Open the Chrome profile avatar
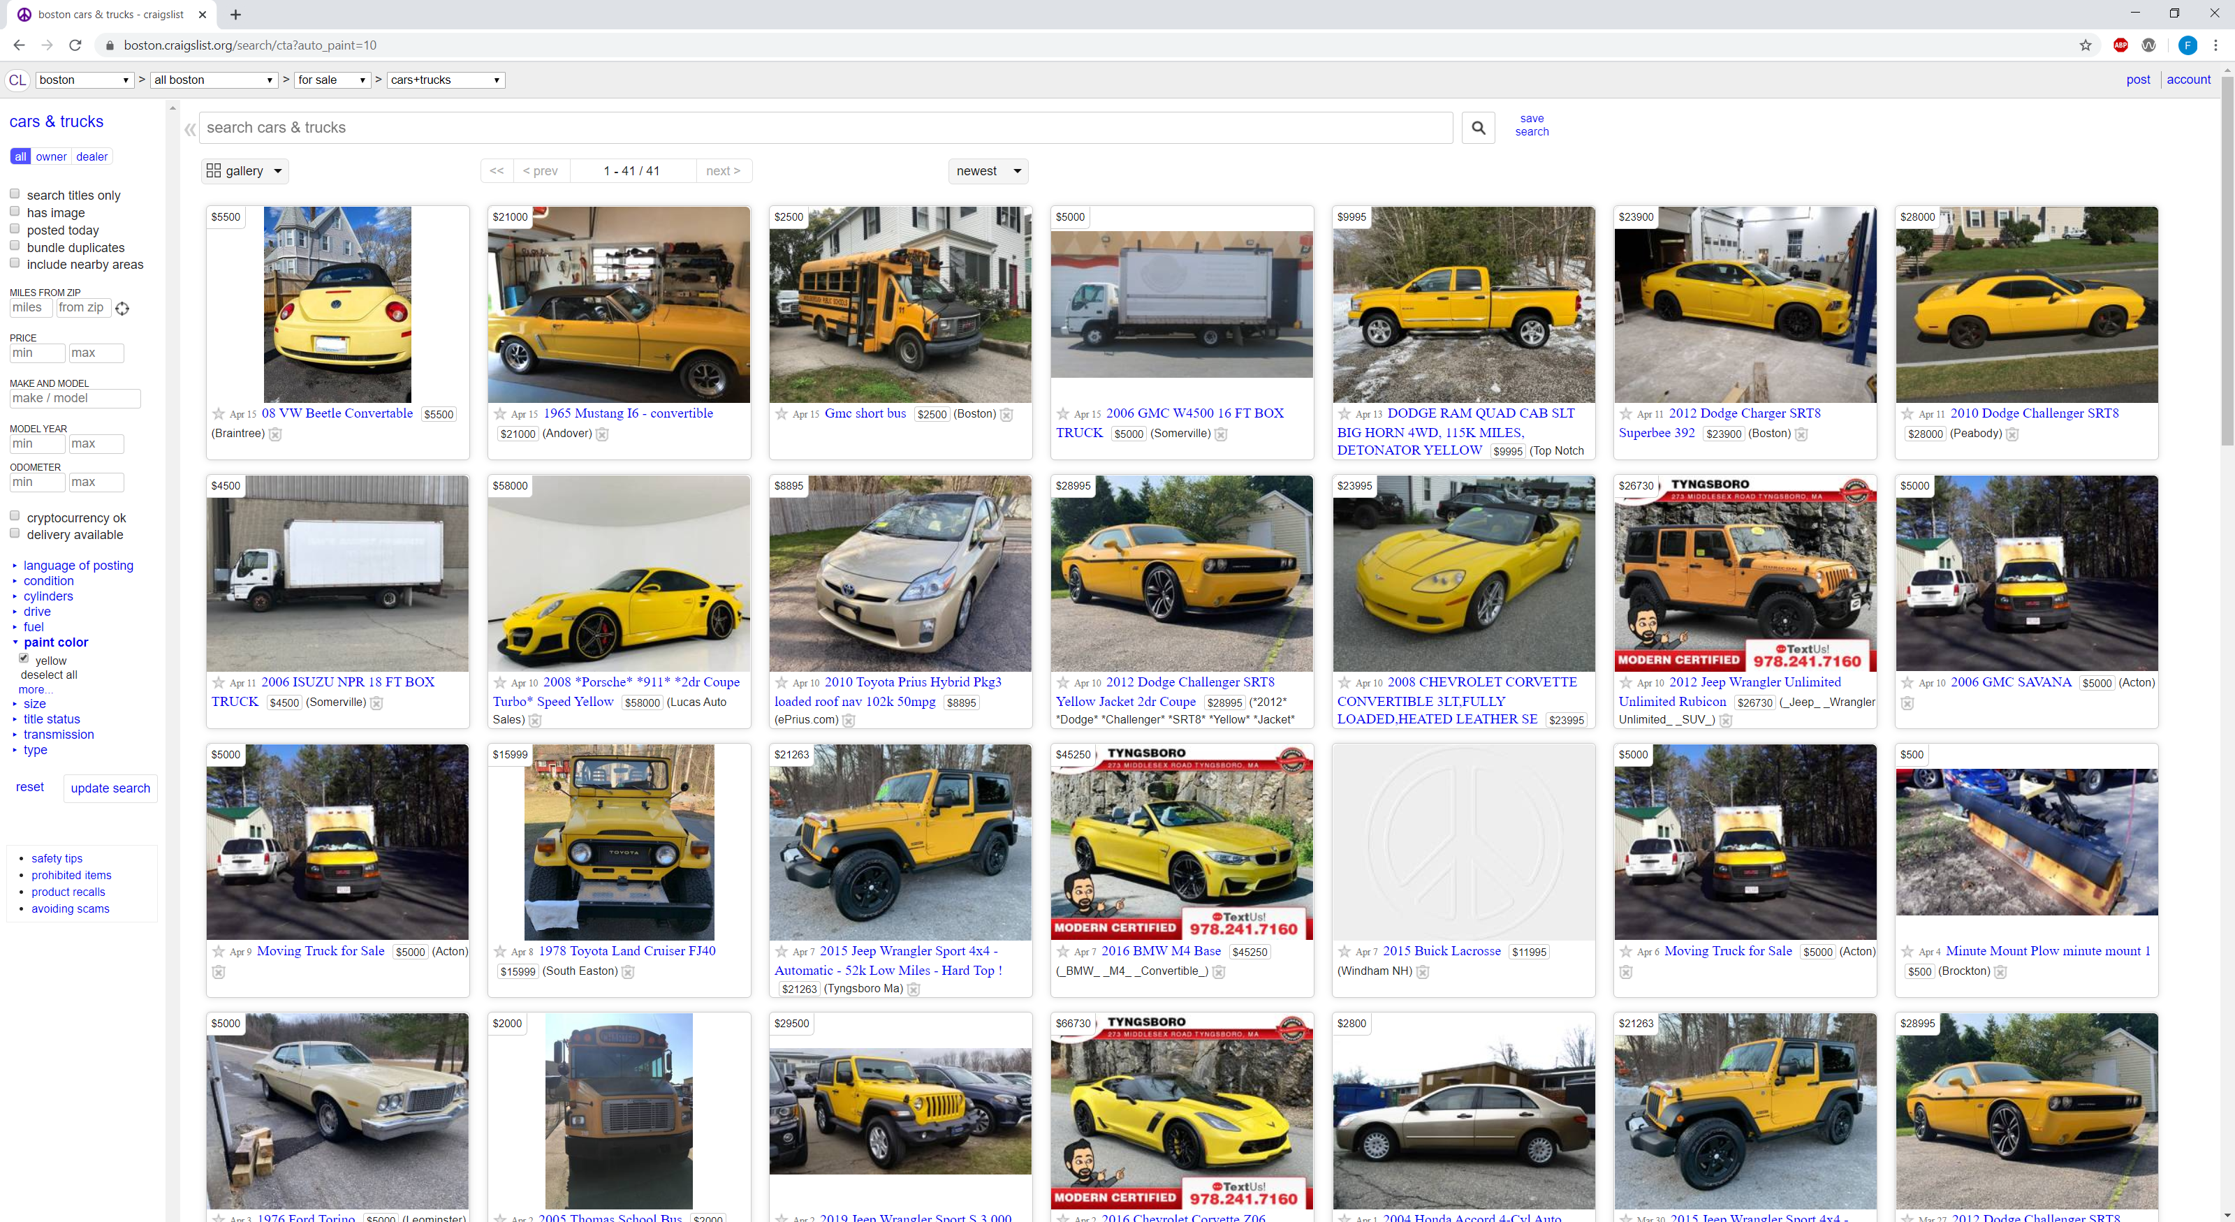 coord(2188,45)
